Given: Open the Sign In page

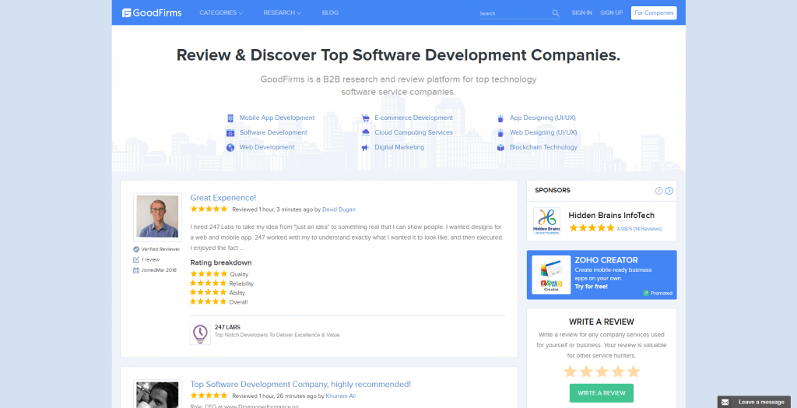Looking at the screenshot, I should 581,12.
